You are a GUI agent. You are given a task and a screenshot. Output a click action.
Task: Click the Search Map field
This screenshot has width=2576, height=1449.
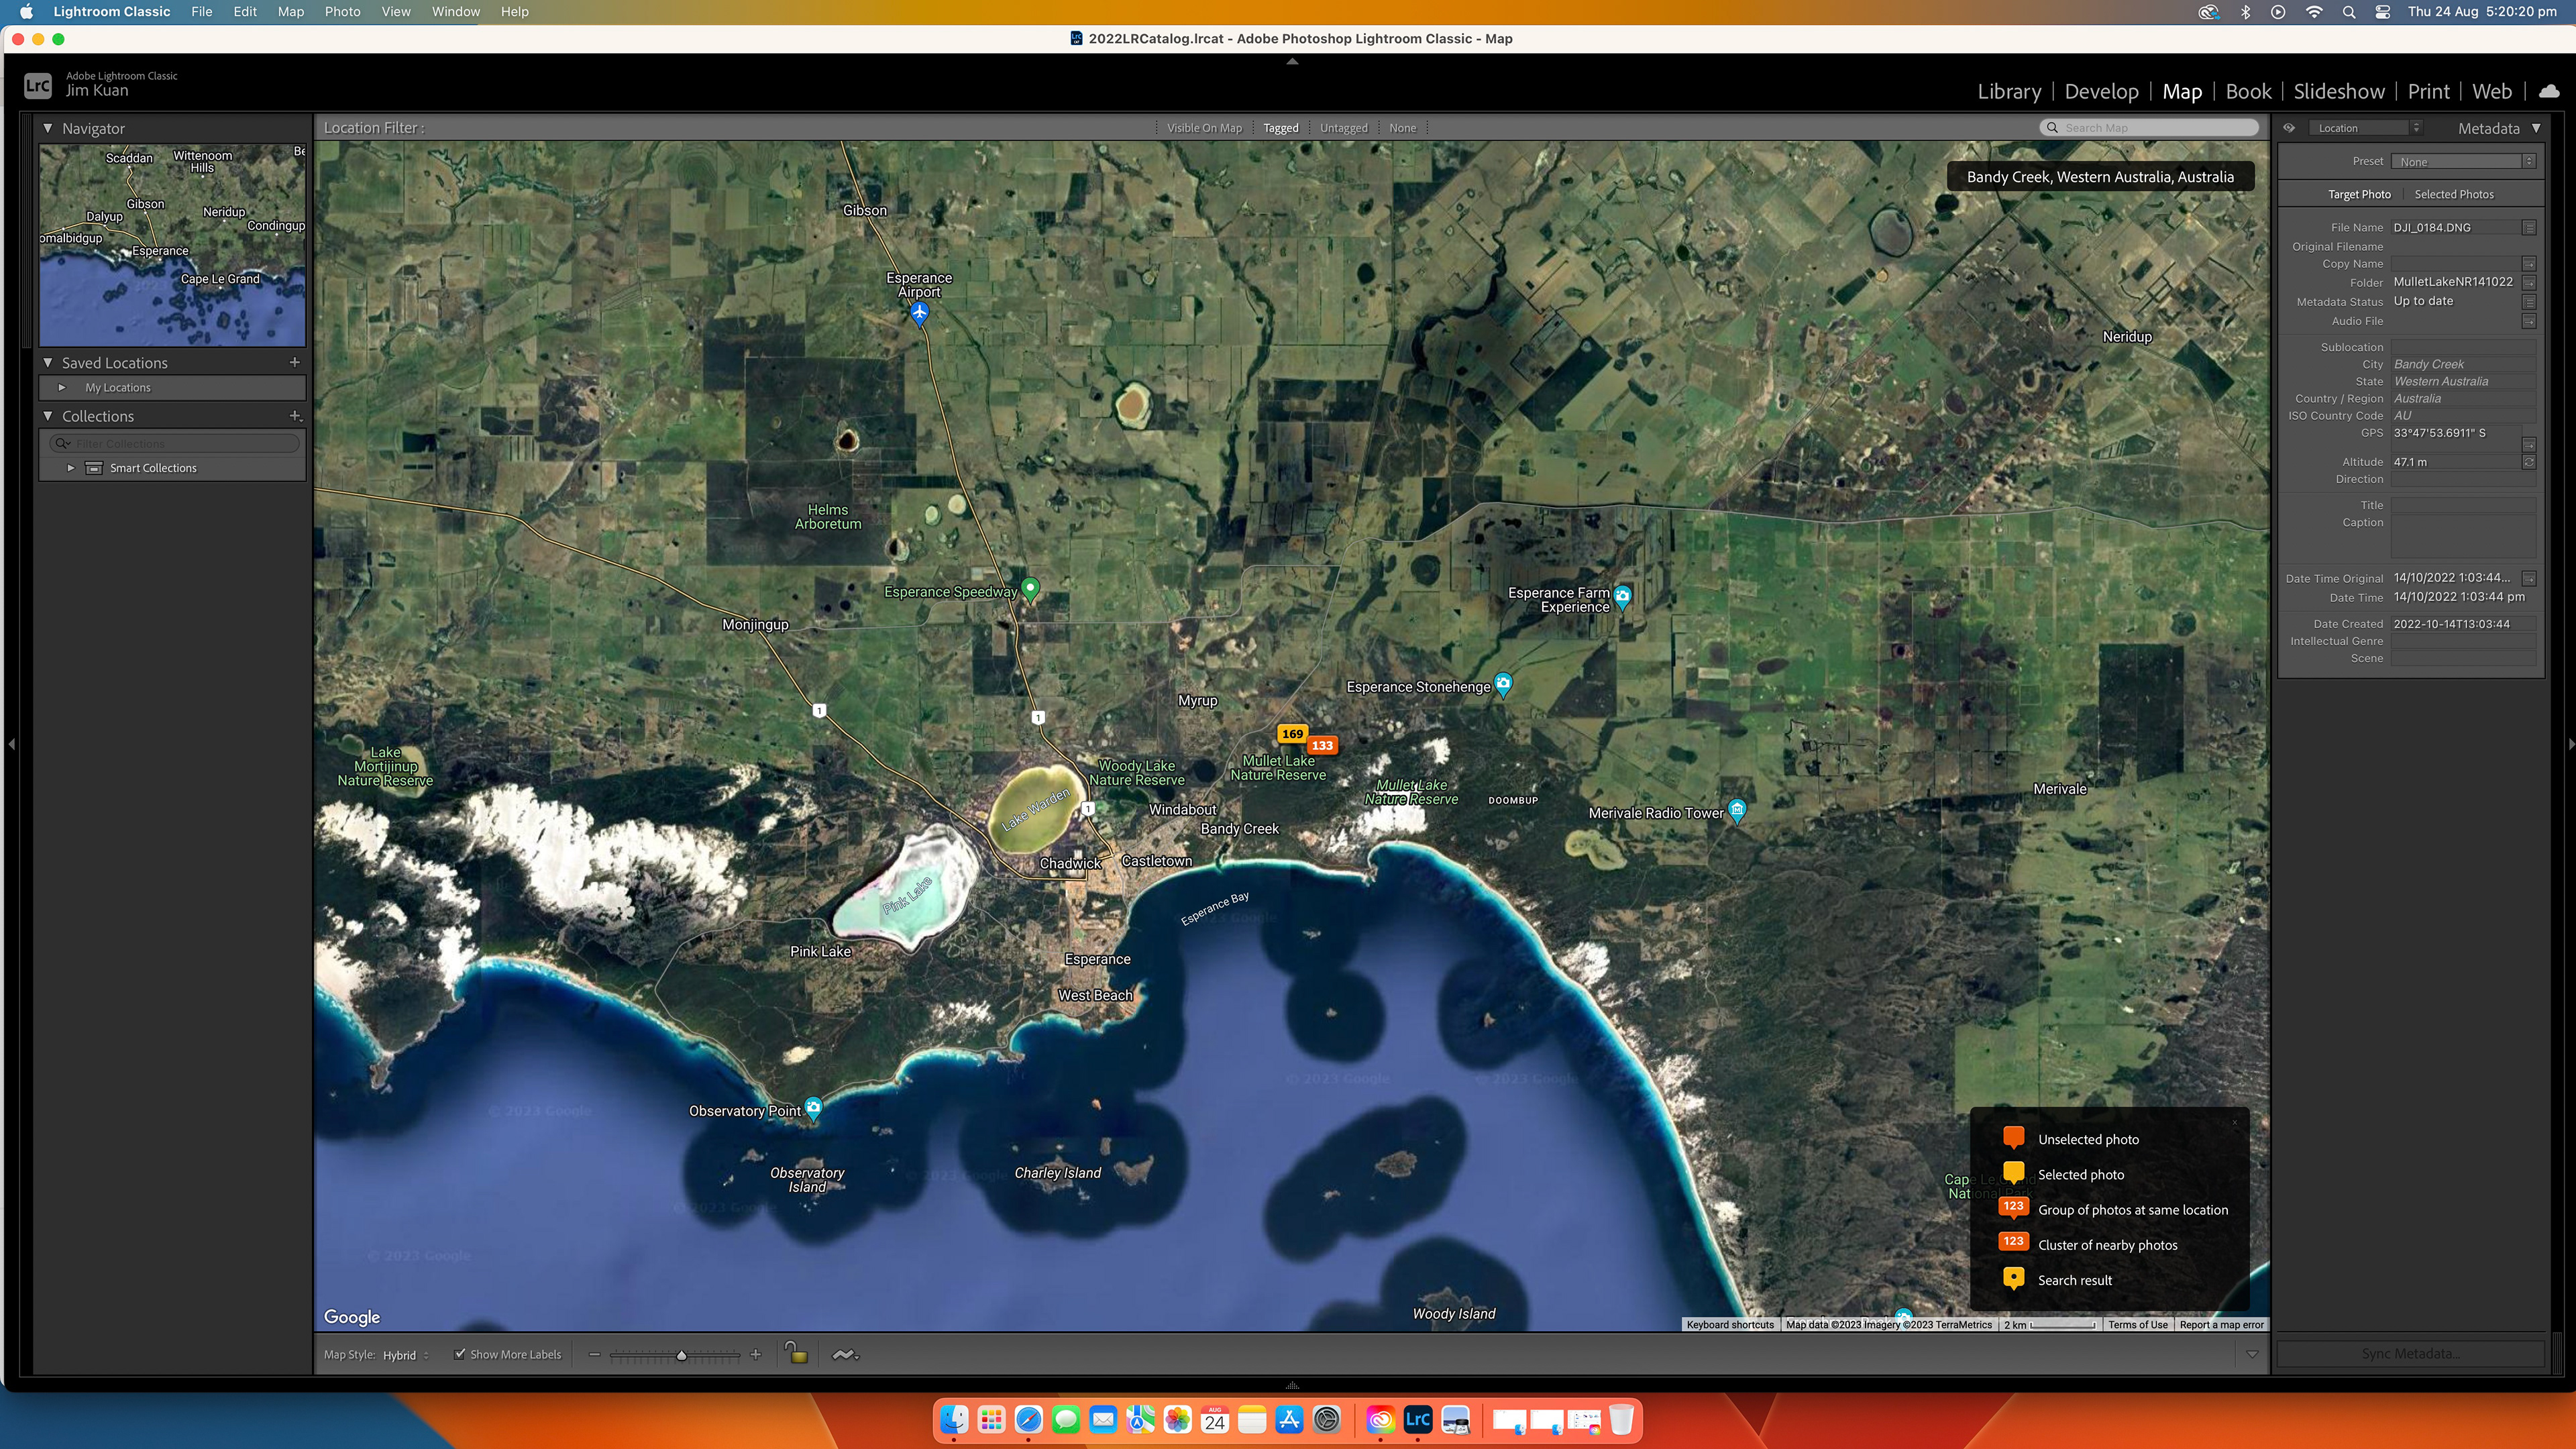click(x=2149, y=128)
